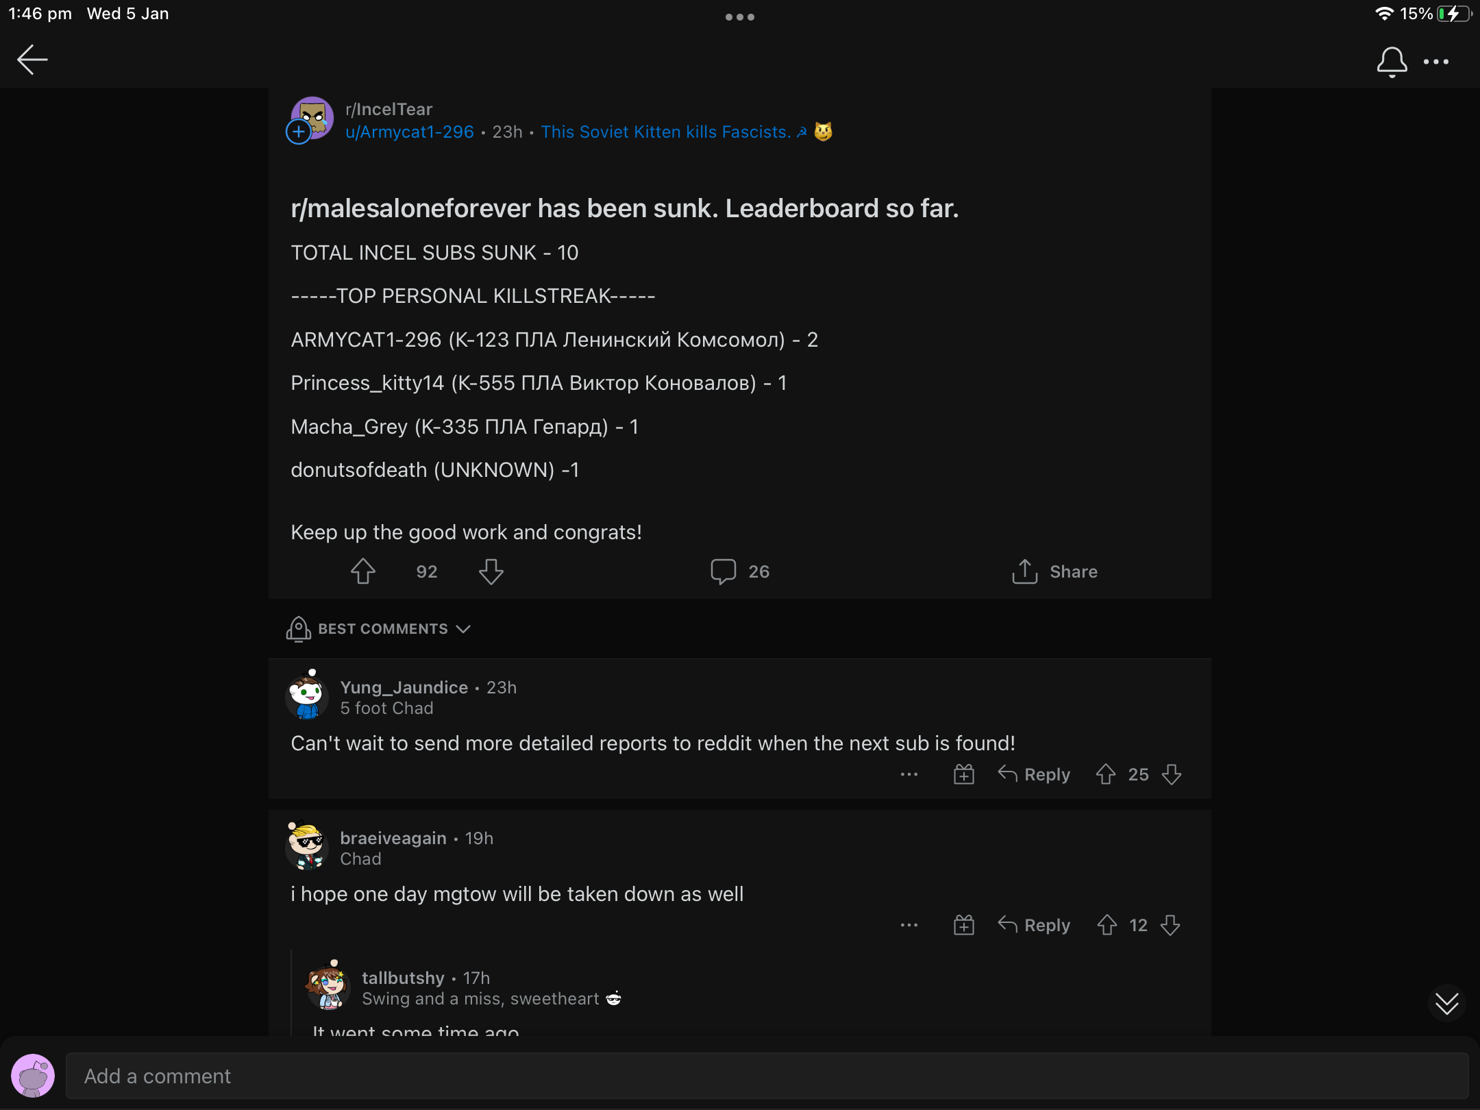The width and height of the screenshot is (1480, 1110).
Task: Follow the poster via plus badge on avatar
Action: click(299, 132)
